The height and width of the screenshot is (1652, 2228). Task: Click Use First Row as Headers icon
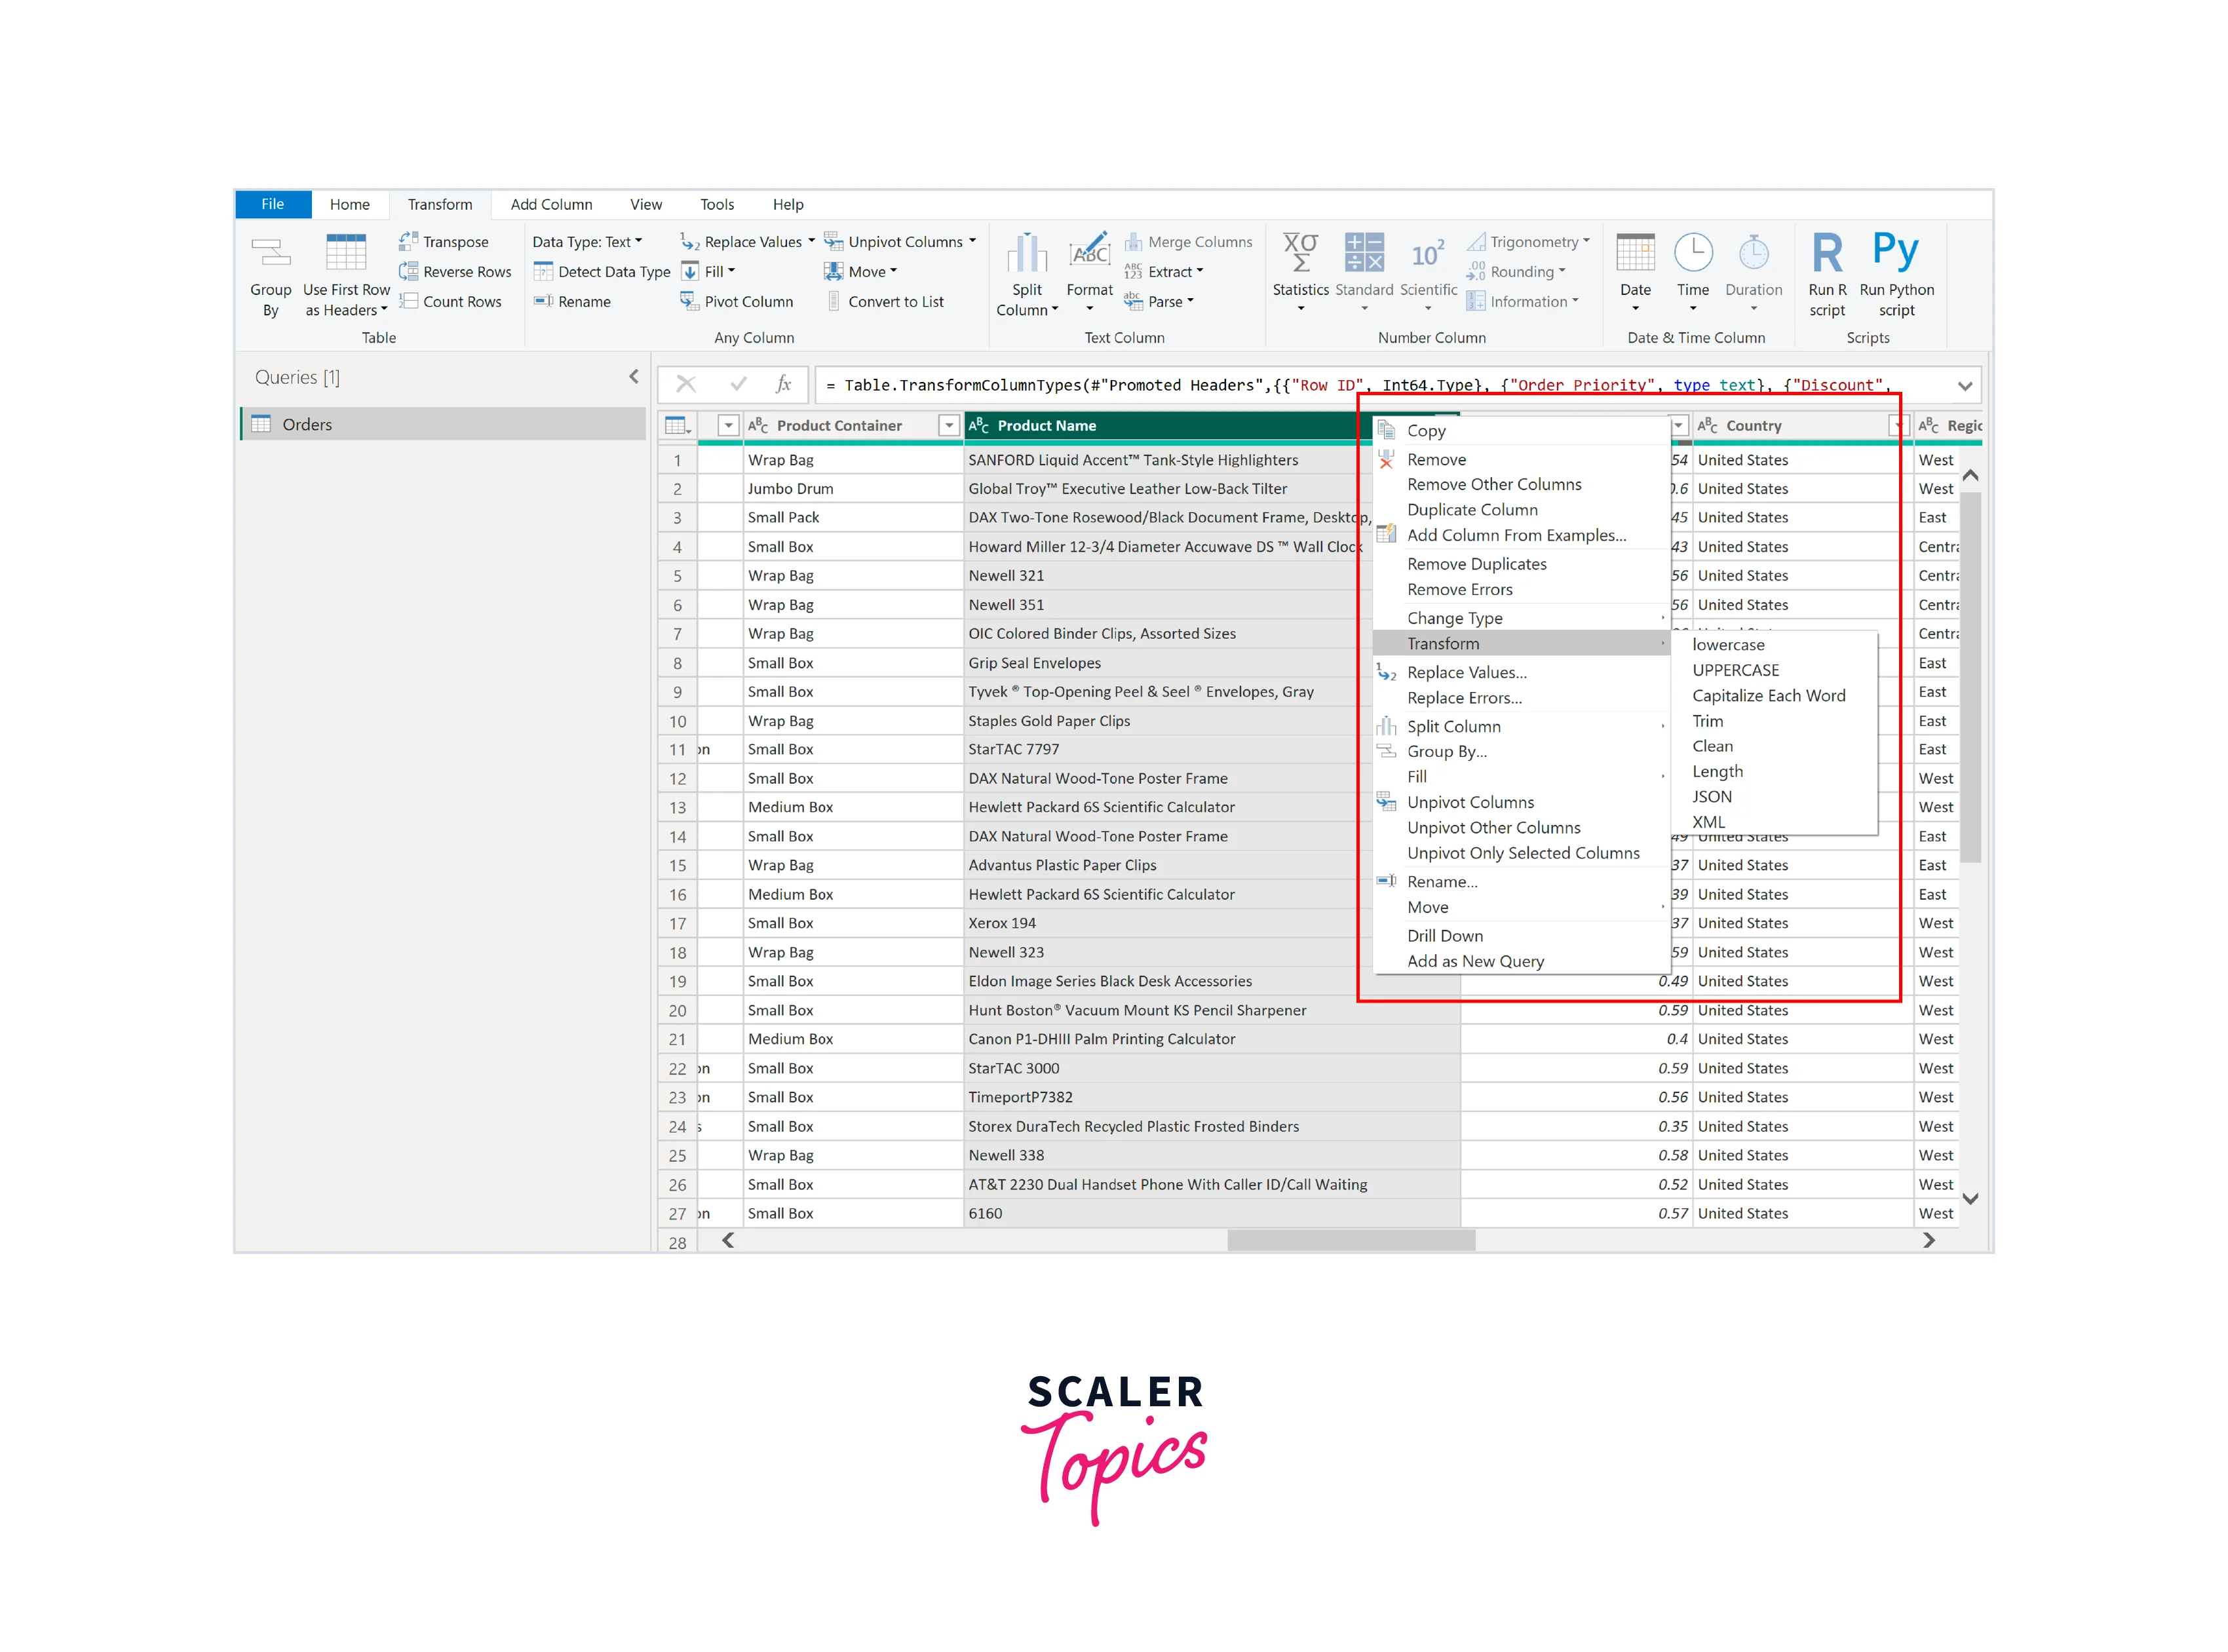pos(346,252)
